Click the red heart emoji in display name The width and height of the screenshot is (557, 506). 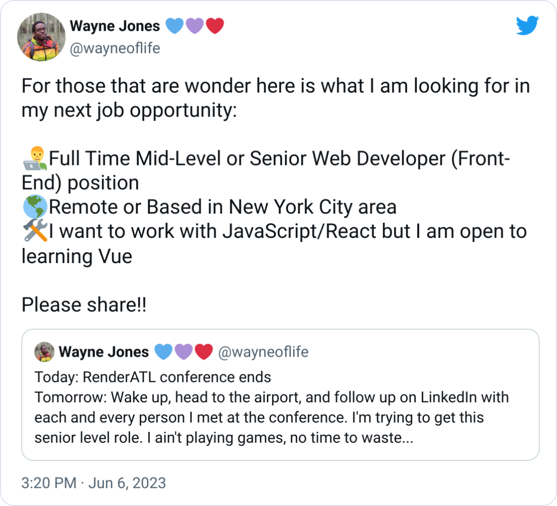point(214,25)
